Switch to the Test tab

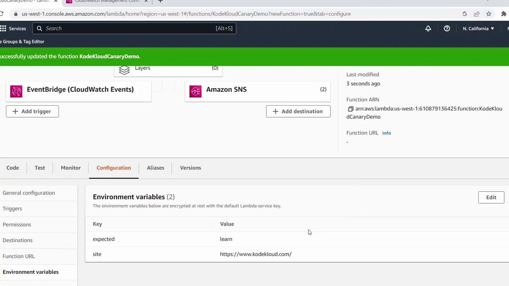click(40, 168)
